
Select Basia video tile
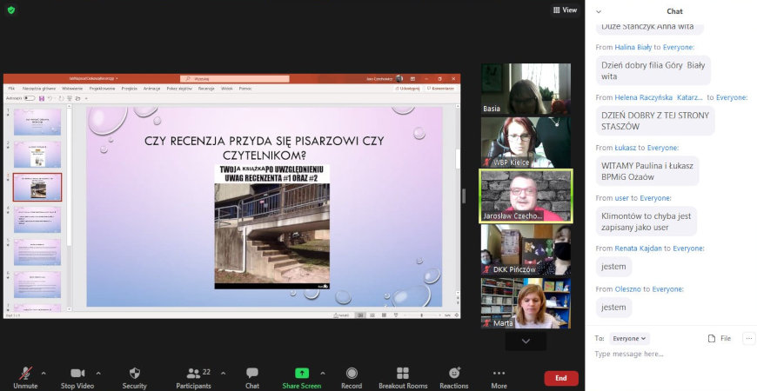tap(526, 89)
